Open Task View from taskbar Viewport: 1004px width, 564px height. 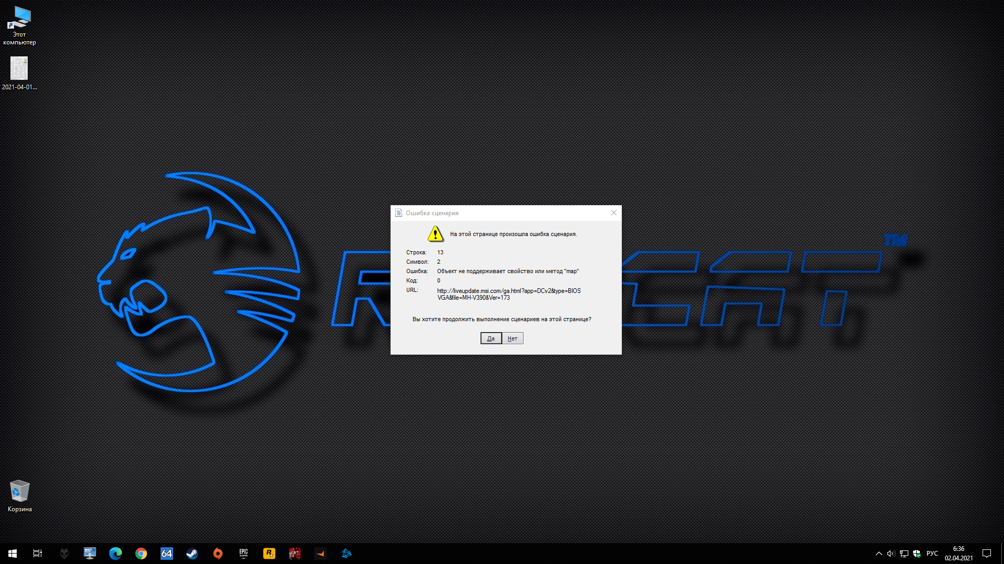point(38,554)
